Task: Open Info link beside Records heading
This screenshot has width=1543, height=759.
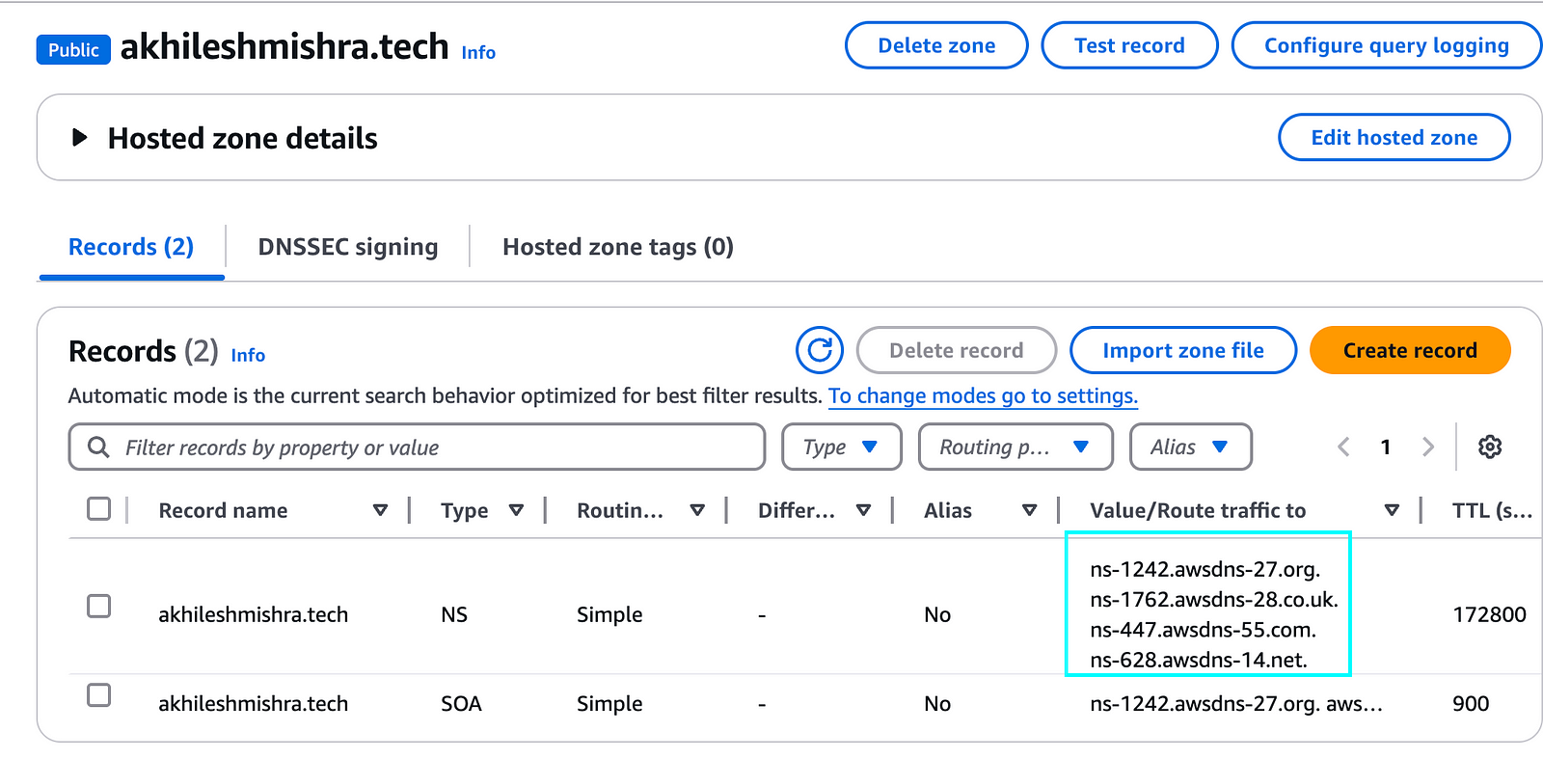Action: tap(248, 355)
